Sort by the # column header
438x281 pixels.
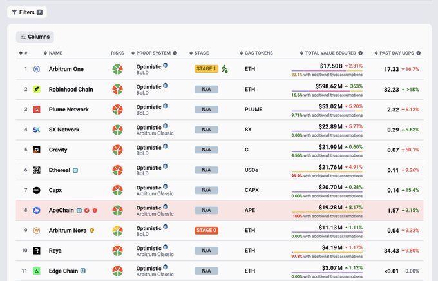coord(23,53)
